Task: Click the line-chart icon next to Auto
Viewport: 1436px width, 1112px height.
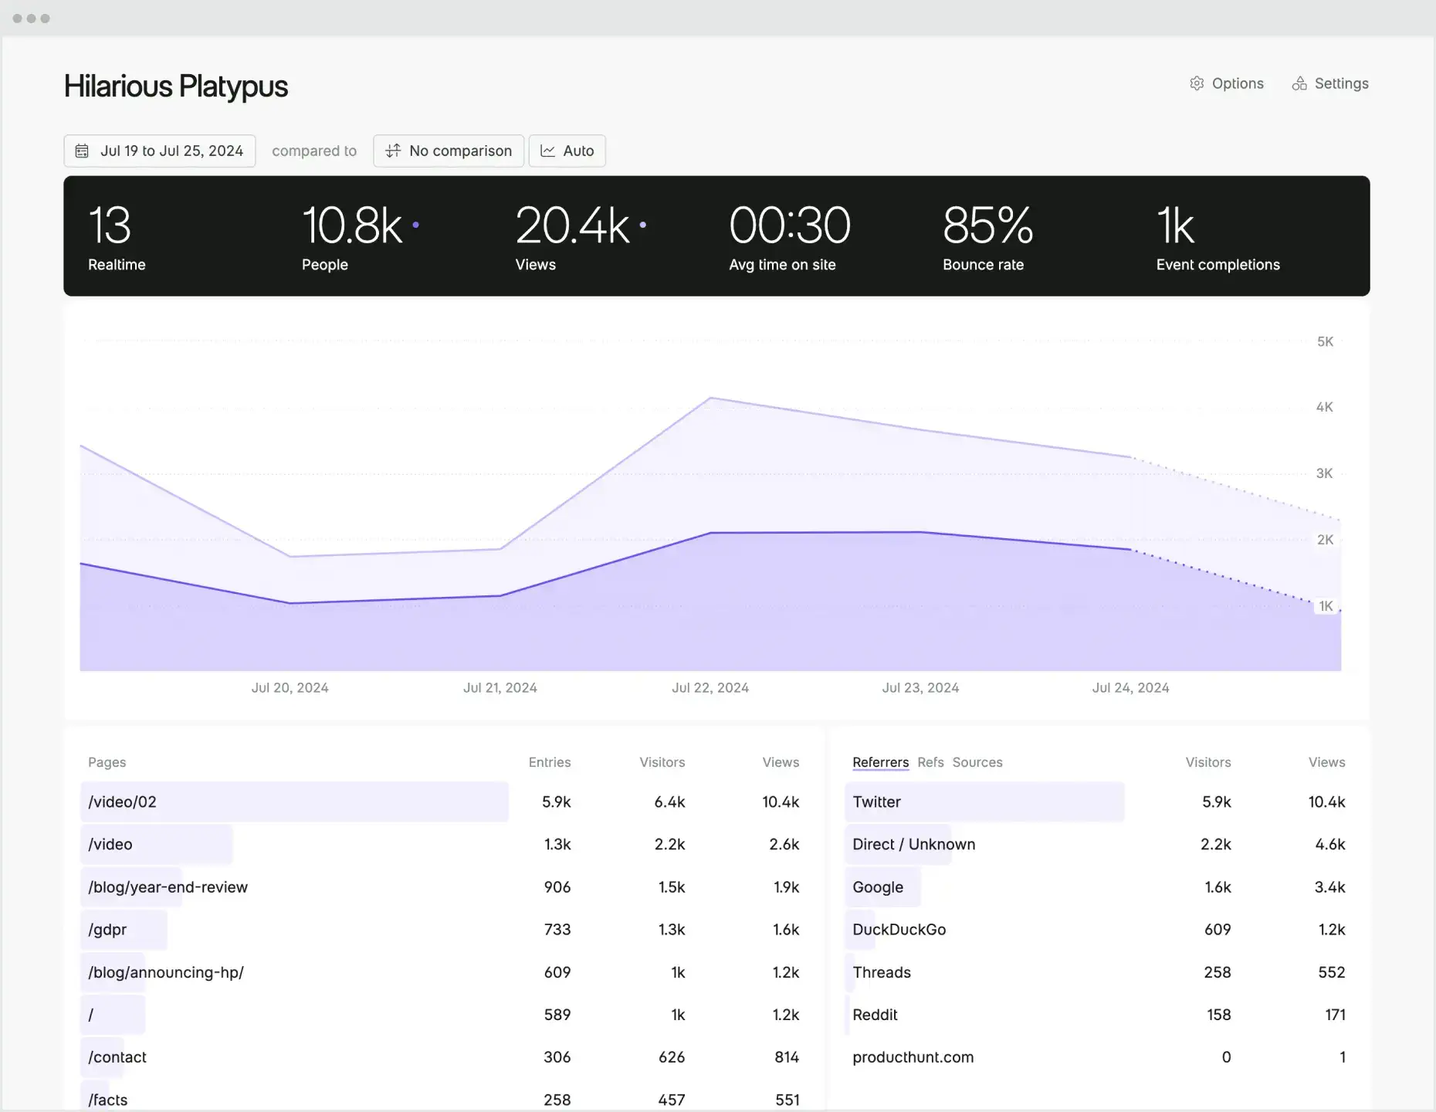Action: pyautogui.click(x=547, y=151)
